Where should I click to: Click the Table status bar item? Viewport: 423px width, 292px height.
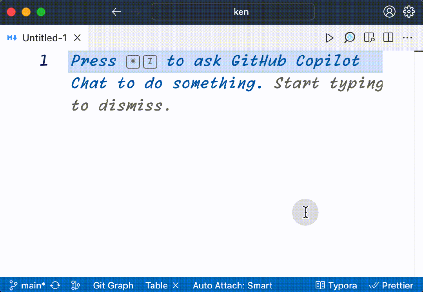(x=156, y=285)
